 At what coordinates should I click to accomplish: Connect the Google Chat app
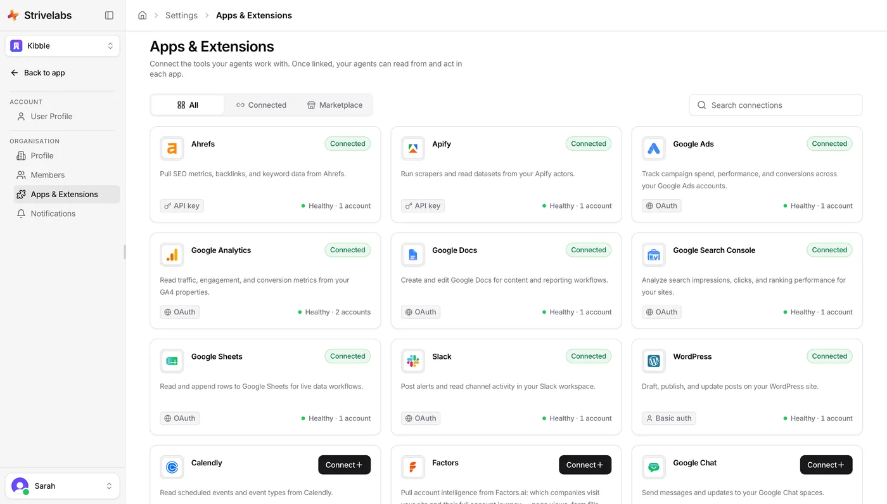(826, 465)
